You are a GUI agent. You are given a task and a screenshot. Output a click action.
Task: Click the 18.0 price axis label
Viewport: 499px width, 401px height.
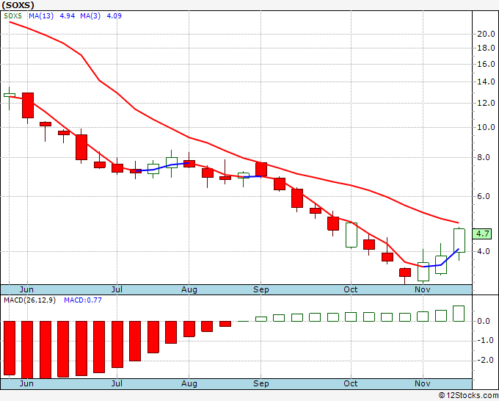[x=486, y=48]
